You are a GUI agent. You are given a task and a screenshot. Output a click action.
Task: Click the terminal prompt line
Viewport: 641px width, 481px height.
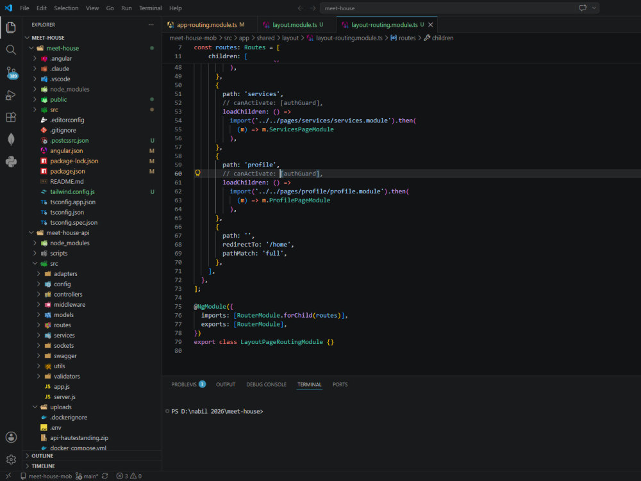pos(217,411)
